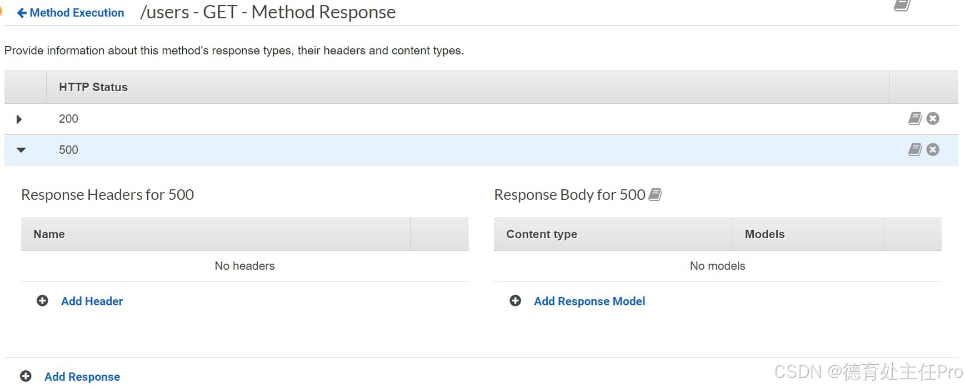Click plus icon next to Add Header
The width and height of the screenshot is (965, 388).
[x=42, y=301]
